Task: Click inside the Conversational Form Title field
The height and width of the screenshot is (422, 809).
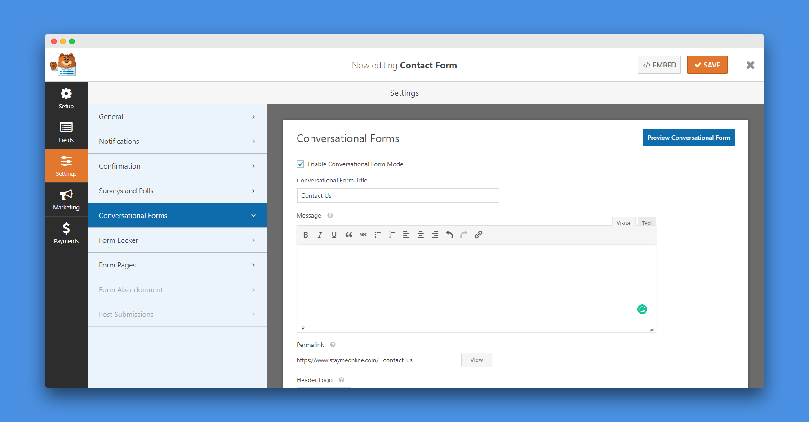Action: point(397,195)
